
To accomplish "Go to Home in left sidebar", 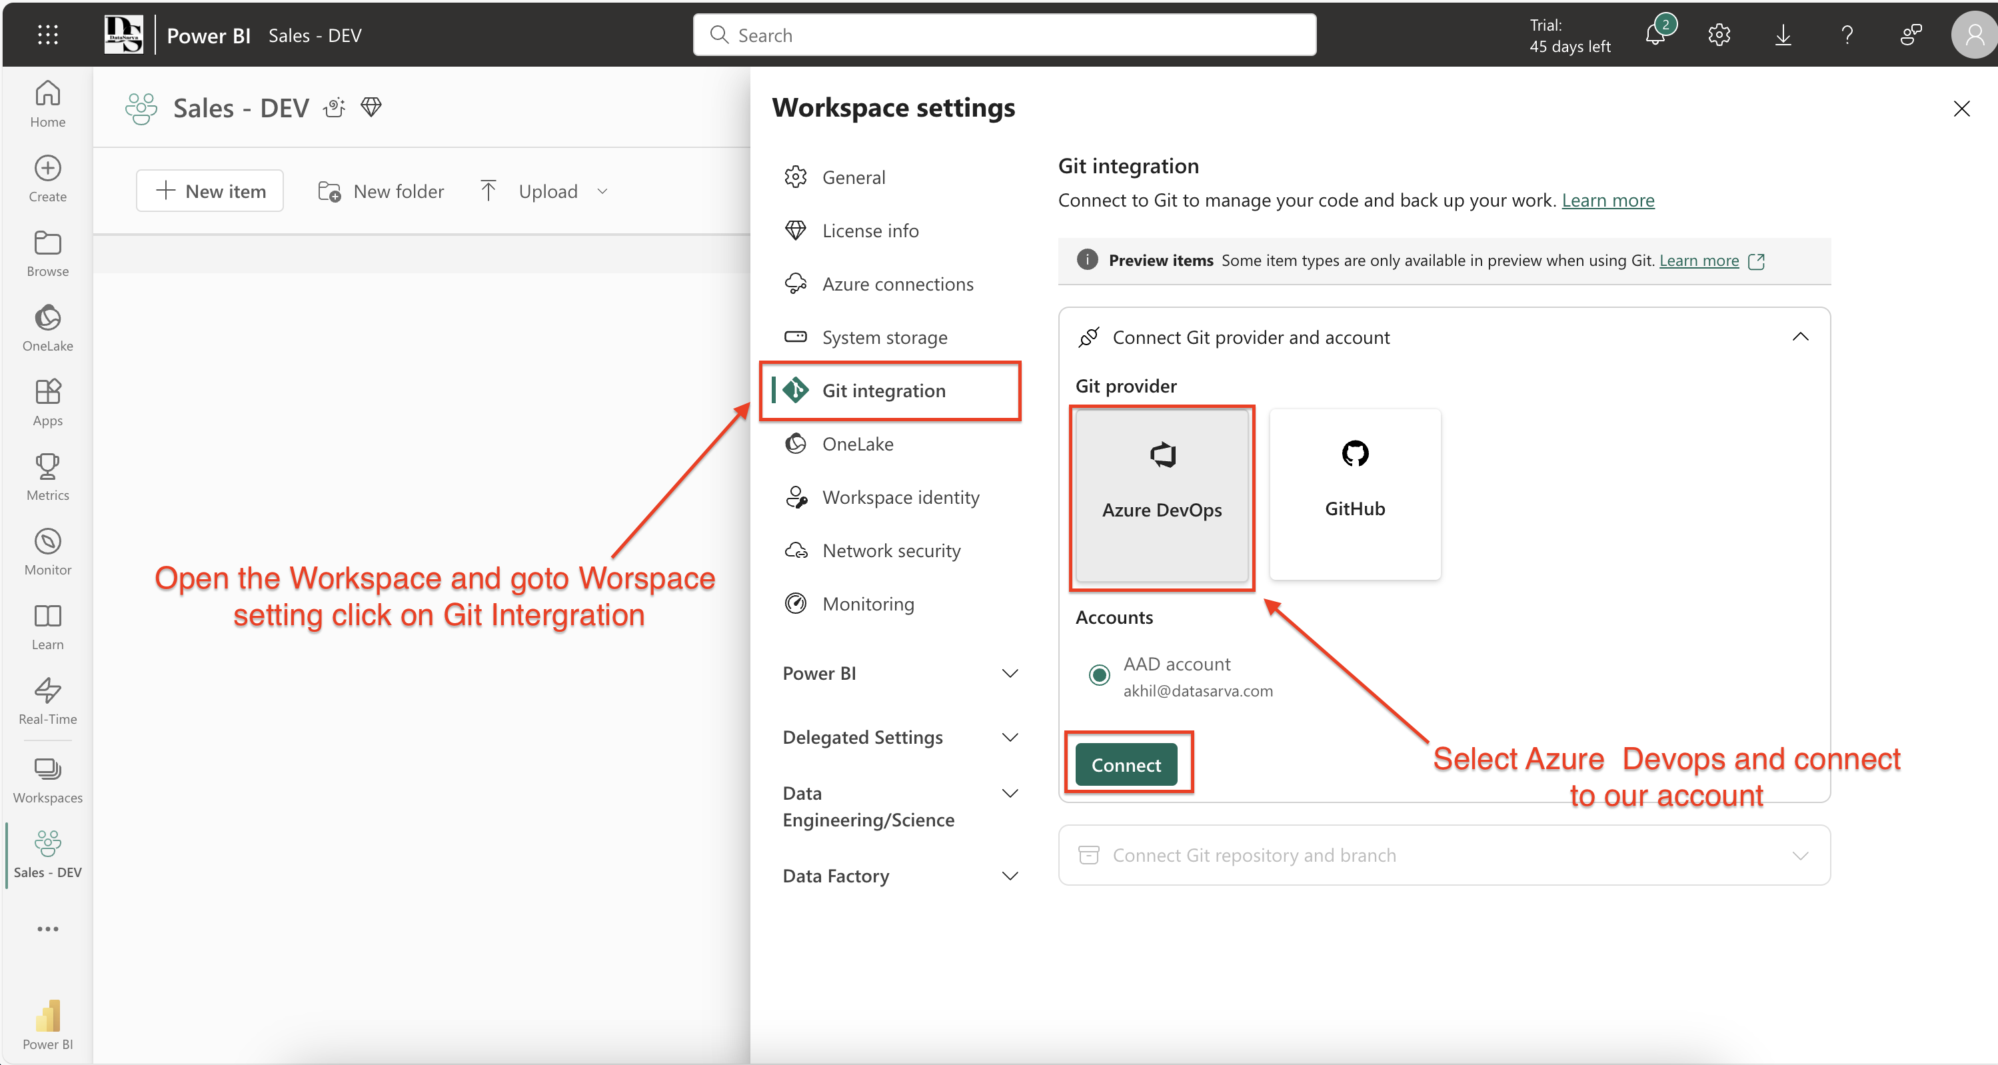I will [47, 104].
